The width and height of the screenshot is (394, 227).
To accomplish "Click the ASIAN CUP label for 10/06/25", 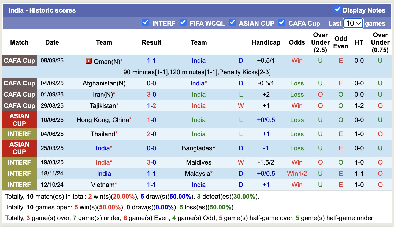I will pos(19,120).
